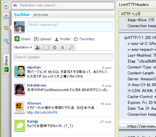Click the Upload link

(x=45, y=39)
